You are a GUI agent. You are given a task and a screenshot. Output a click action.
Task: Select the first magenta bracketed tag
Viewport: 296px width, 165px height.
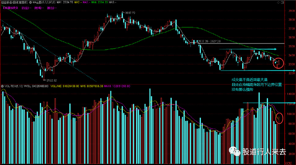(x=11, y=8)
